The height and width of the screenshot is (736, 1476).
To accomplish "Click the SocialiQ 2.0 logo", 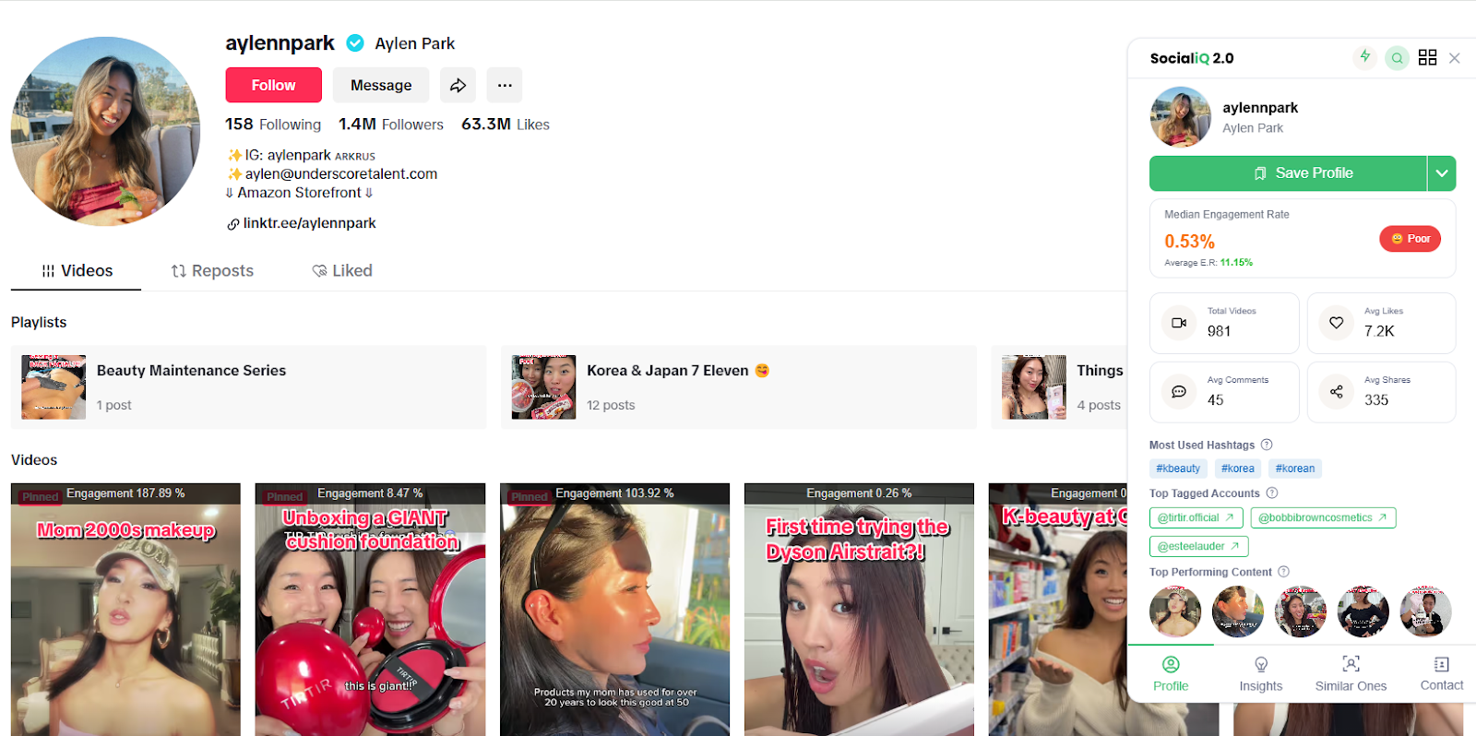I will click(1192, 58).
